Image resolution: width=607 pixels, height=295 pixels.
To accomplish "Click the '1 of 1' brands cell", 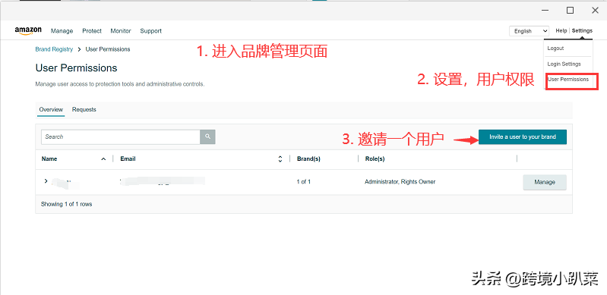I will 304,182.
